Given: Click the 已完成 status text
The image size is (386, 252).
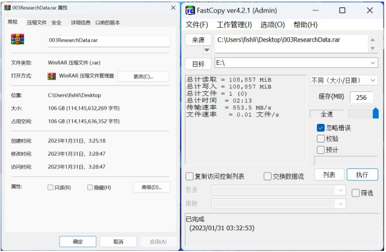Looking at the screenshot, I should coord(195,219).
